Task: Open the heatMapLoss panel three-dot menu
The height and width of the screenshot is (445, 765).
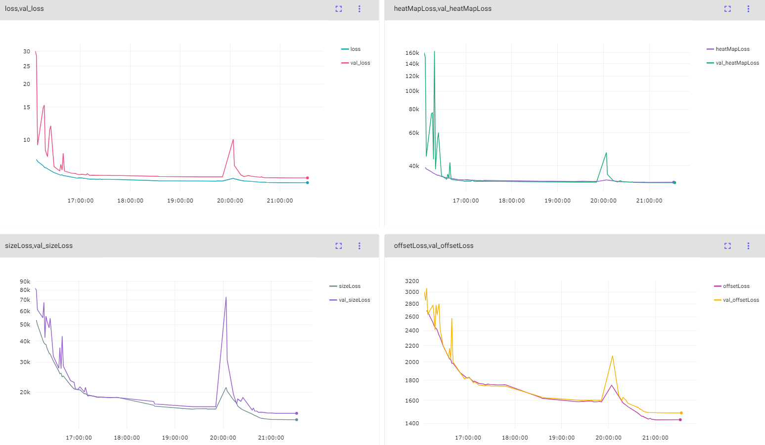Action: tap(748, 9)
